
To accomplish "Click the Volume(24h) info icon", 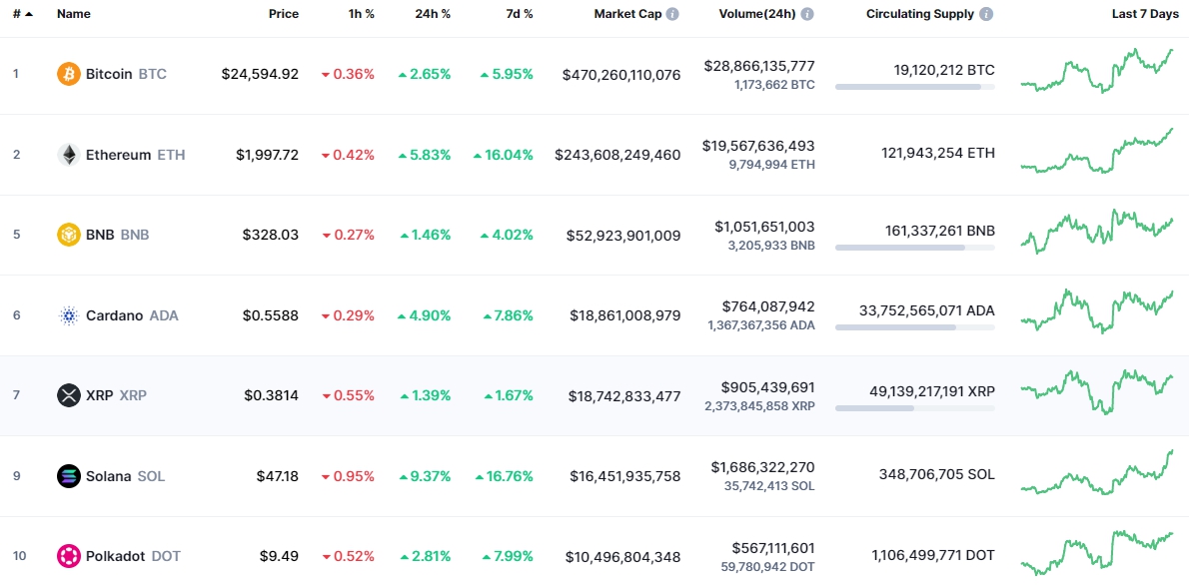I will coord(807,14).
